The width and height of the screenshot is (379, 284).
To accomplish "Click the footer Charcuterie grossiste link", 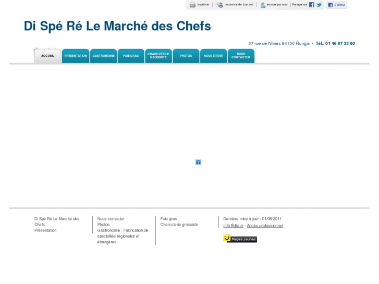I will click(x=179, y=225).
